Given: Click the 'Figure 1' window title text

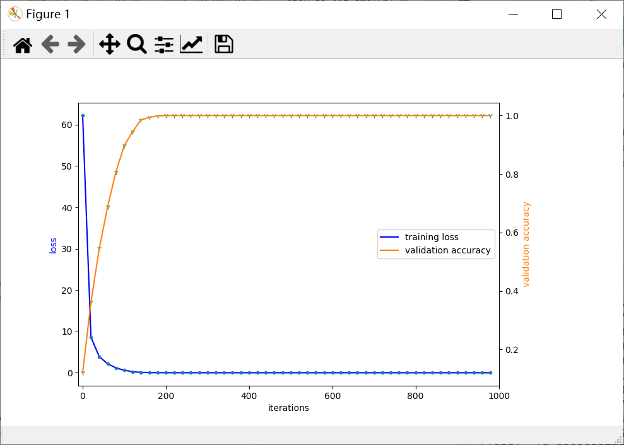Looking at the screenshot, I should pyautogui.click(x=48, y=14).
